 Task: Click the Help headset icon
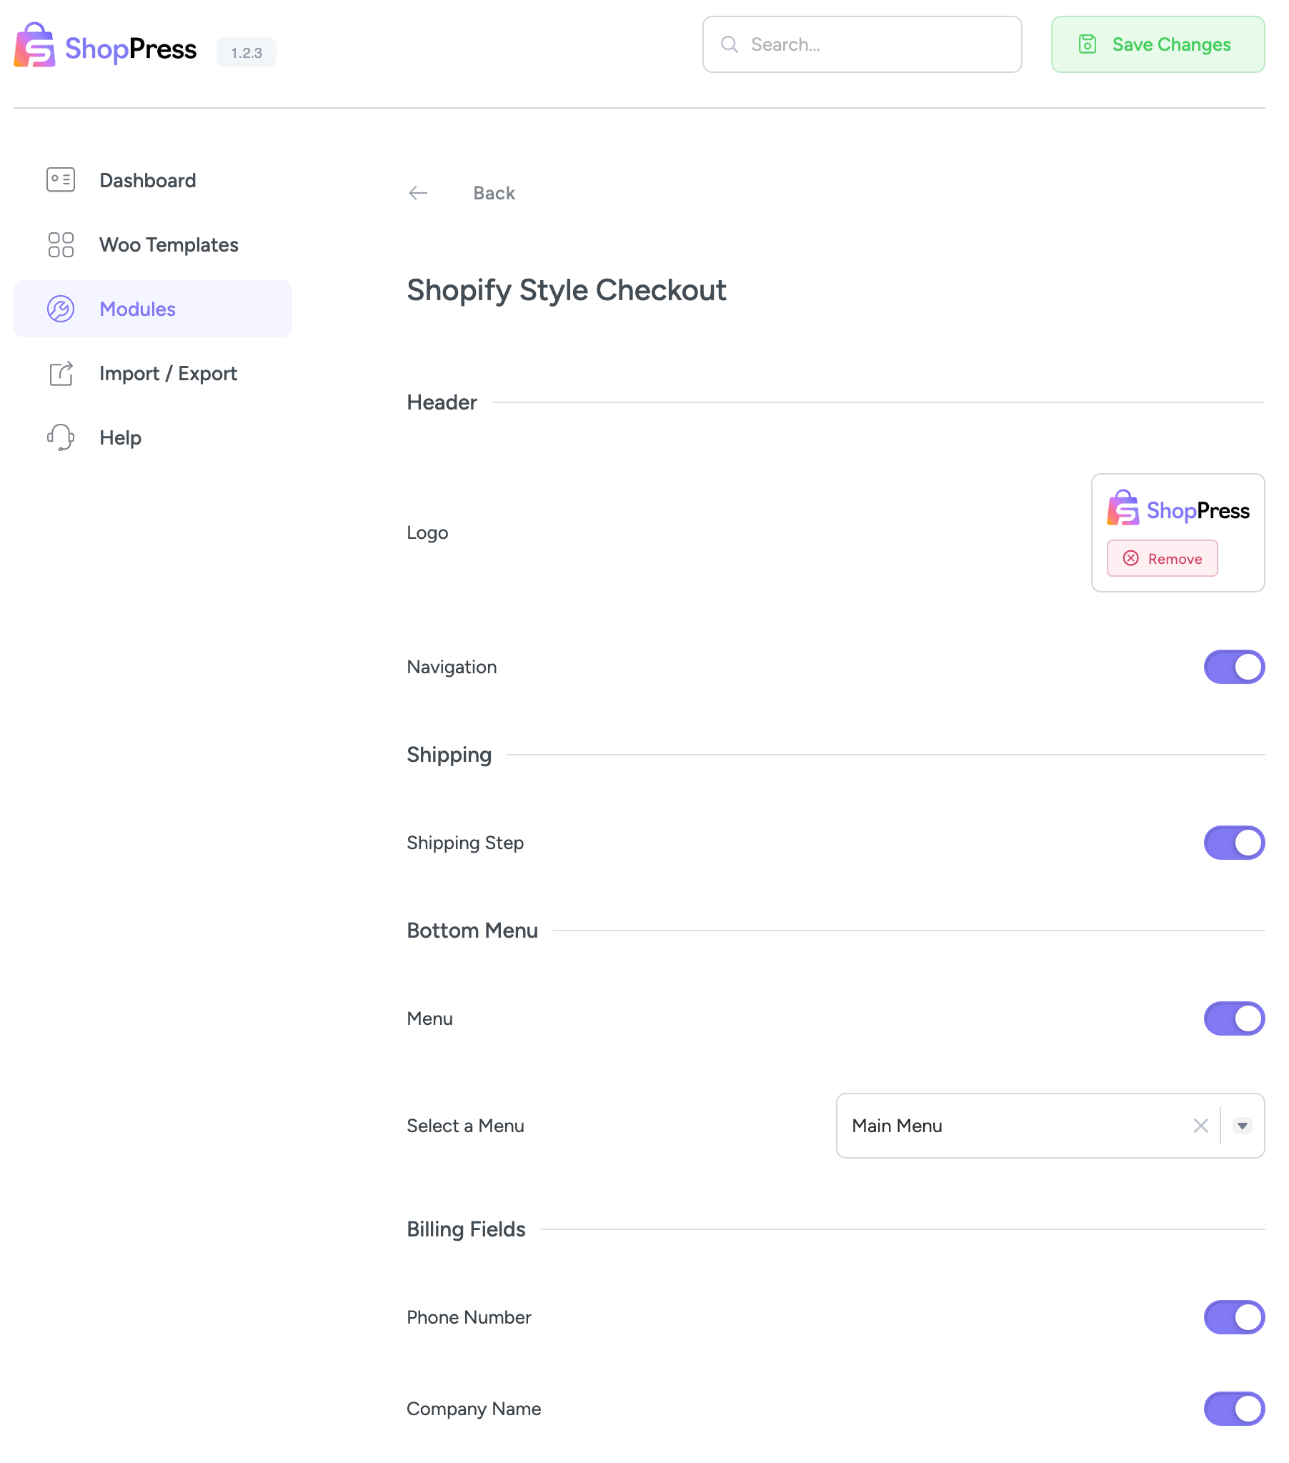click(x=60, y=437)
